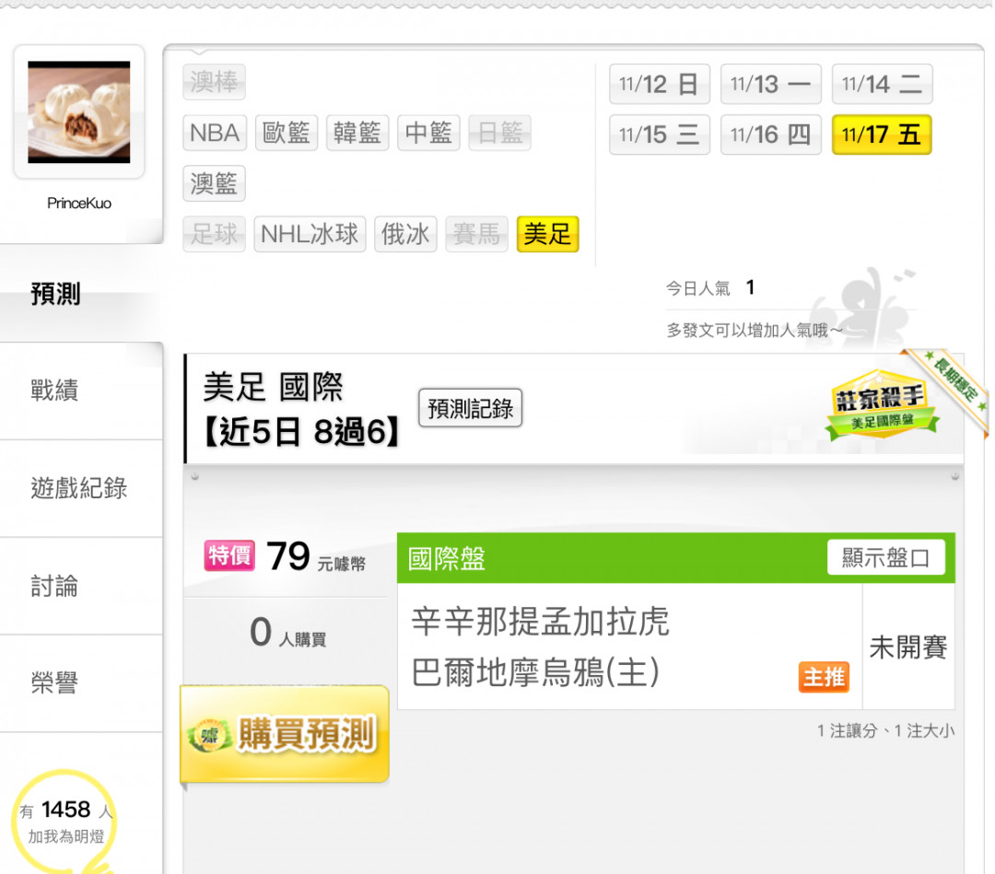
Task: Open the 遊戲紀錄 sidebar tab
Action: pos(81,488)
